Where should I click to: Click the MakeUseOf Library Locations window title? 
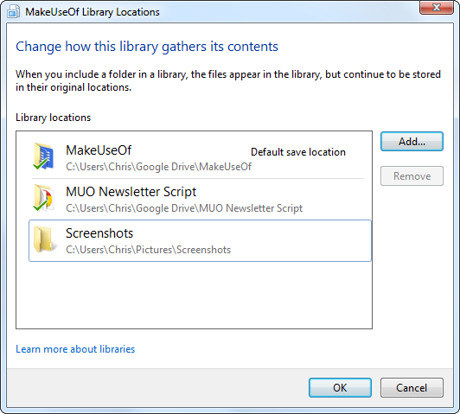click(x=93, y=12)
